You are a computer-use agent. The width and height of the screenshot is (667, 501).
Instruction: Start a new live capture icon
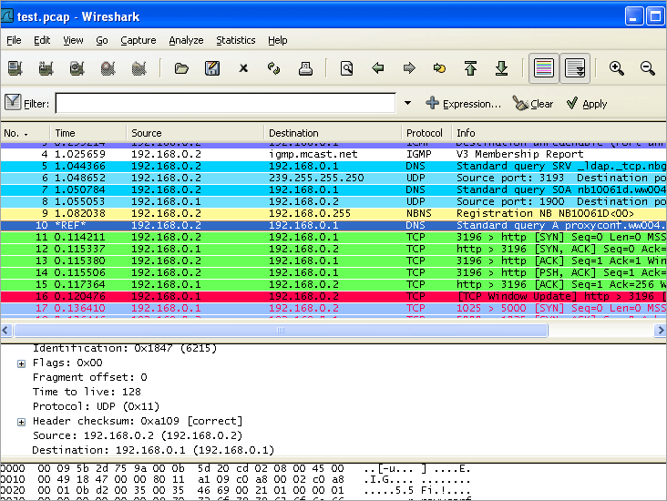[77, 68]
